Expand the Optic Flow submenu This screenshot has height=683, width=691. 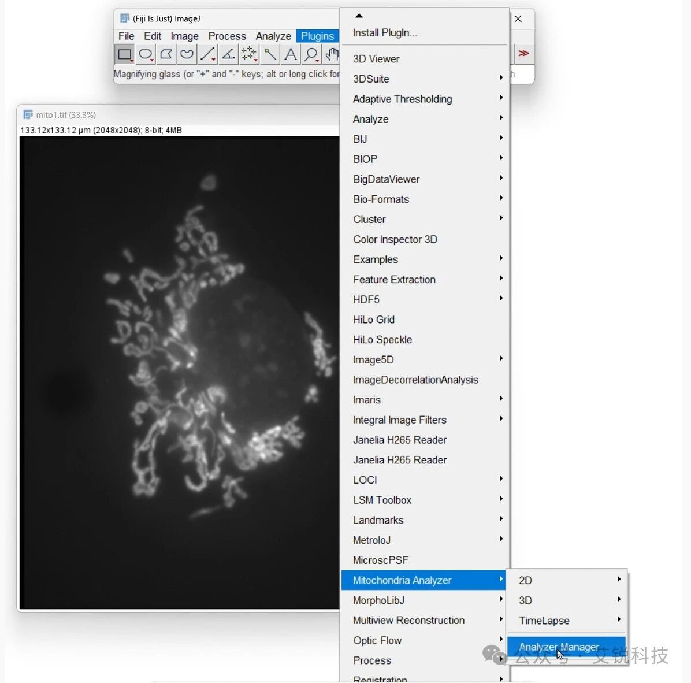pyautogui.click(x=425, y=640)
